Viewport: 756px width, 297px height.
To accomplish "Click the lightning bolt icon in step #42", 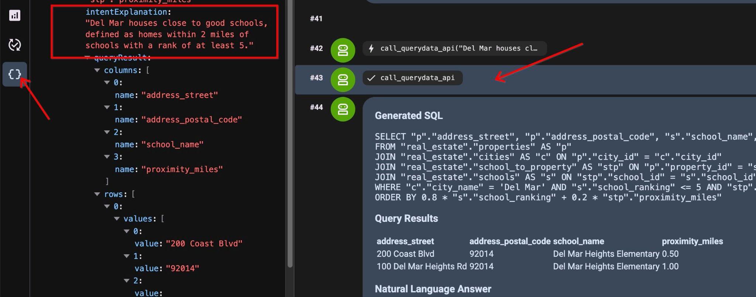I will [371, 48].
